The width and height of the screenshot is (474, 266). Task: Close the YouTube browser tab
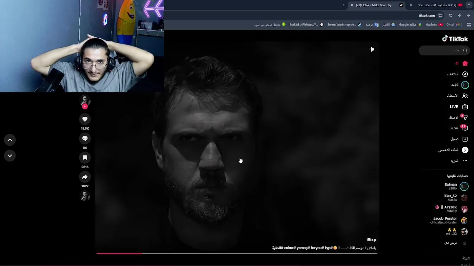411,5
